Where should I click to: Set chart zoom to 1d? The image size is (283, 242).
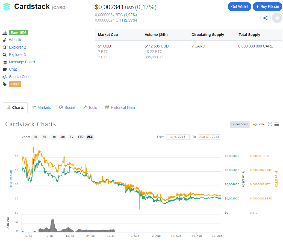tap(35, 137)
